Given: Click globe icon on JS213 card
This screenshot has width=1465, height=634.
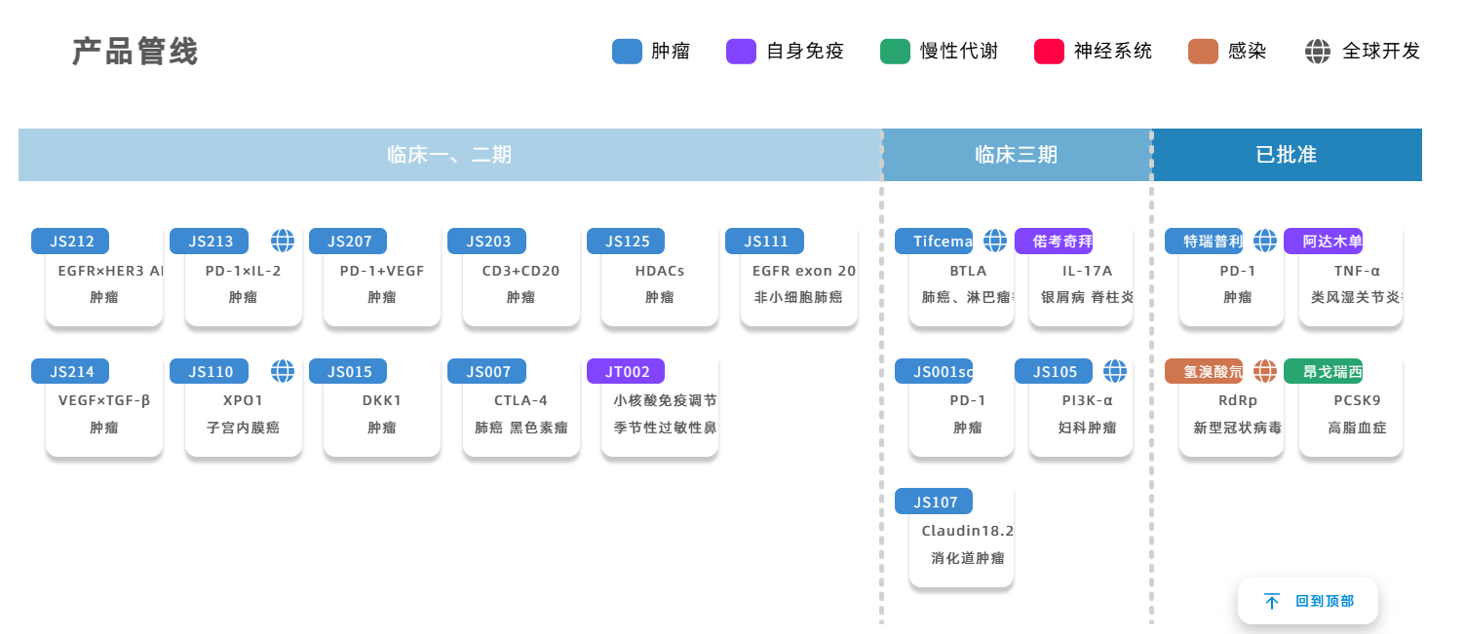Looking at the screenshot, I should coord(283,241).
